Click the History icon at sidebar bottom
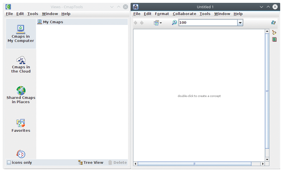This screenshot has height=172, width=283. point(21,154)
